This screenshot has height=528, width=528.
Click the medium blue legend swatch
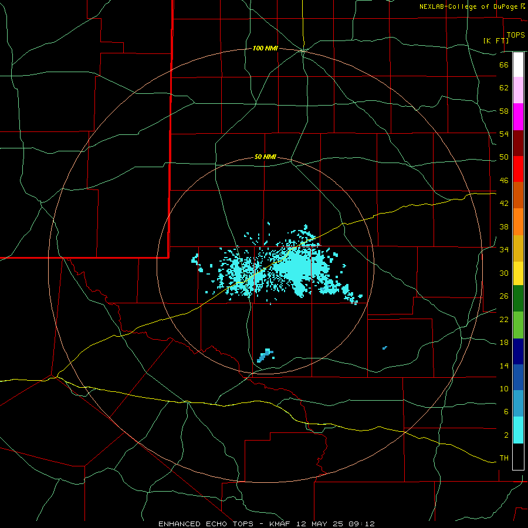(518, 377)
